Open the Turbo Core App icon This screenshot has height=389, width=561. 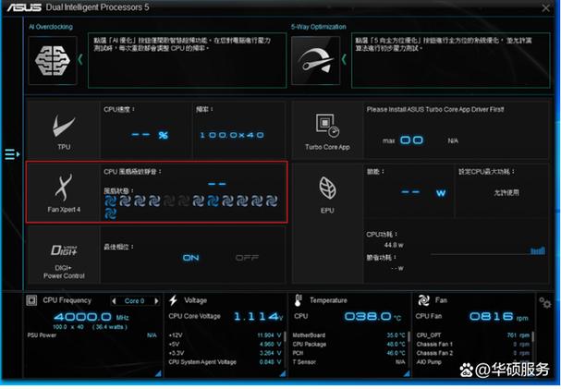coord(327,125)
